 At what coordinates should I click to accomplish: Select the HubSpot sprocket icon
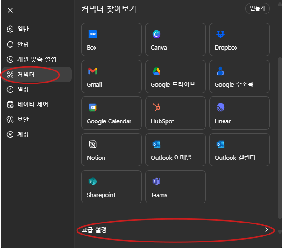coord(156,108)
